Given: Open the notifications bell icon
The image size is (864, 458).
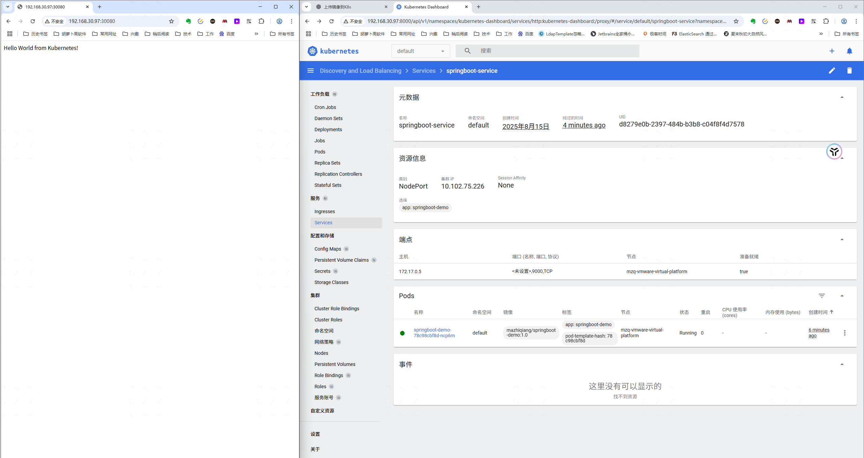Looking at the screenshot, I should coord(849,51).
